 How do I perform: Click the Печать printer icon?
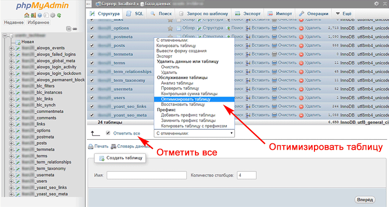coord(91,147)
